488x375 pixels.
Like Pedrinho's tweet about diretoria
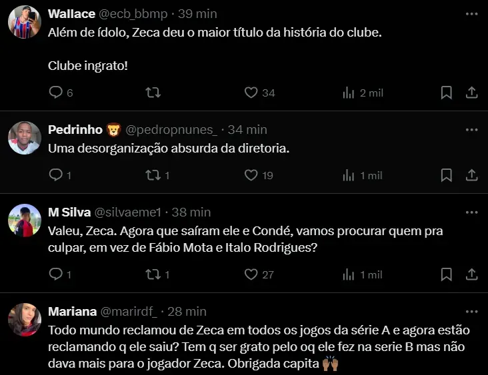pos(251,175)
